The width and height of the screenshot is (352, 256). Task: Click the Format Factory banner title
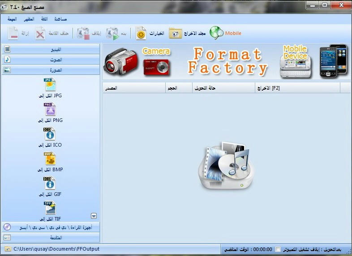point(227,61)
